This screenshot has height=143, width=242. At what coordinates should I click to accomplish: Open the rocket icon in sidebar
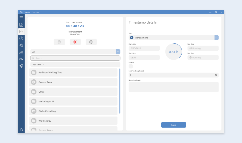click(x=21, y=66)
